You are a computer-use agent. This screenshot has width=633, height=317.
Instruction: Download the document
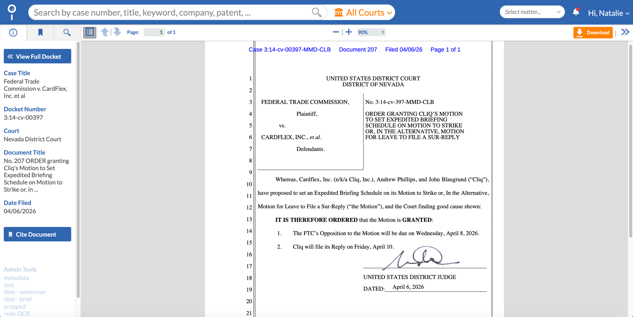pos(593,32)
